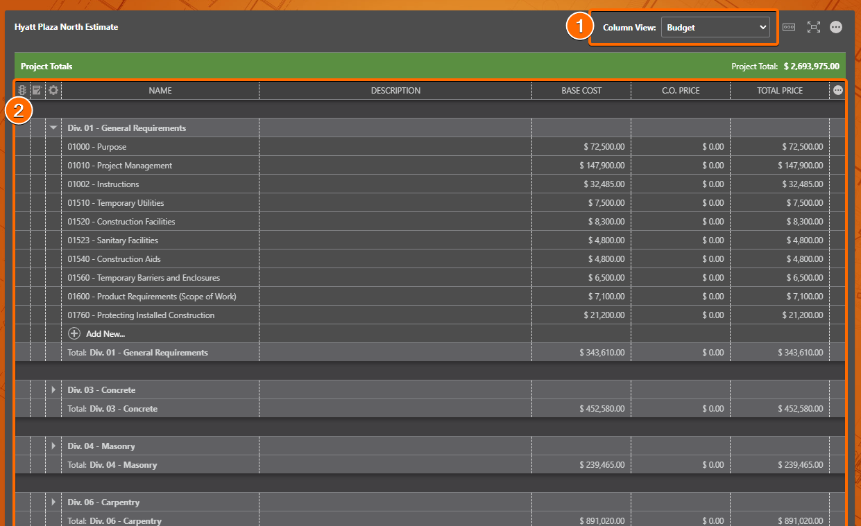This screenshot has width=861, height=526.
Task: Click the keypad display icon near Column View
Action: point(789,26)
